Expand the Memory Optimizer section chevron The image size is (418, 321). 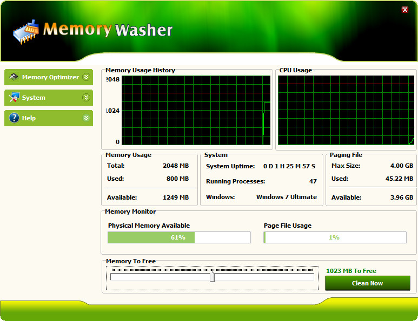pos(86,77)
